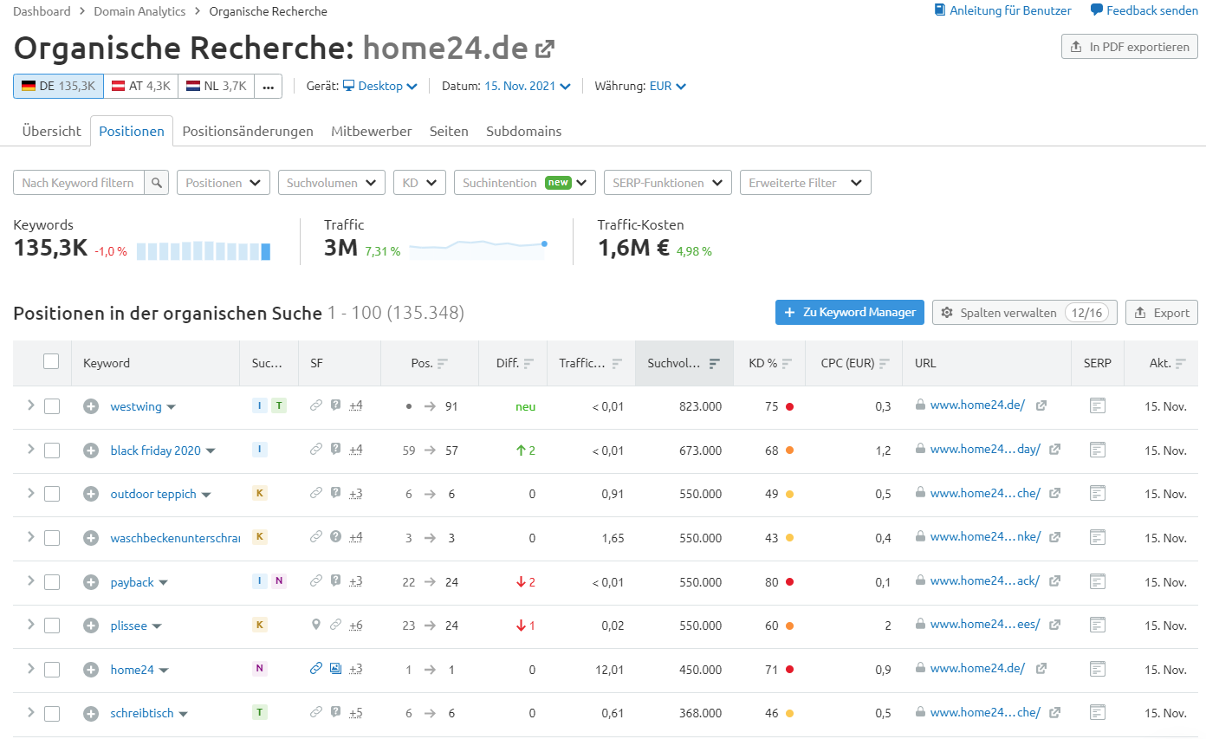Open Spalten verwalten column settings
The height and width of the screenshot is (739, 1206).
click(1025, 313)
